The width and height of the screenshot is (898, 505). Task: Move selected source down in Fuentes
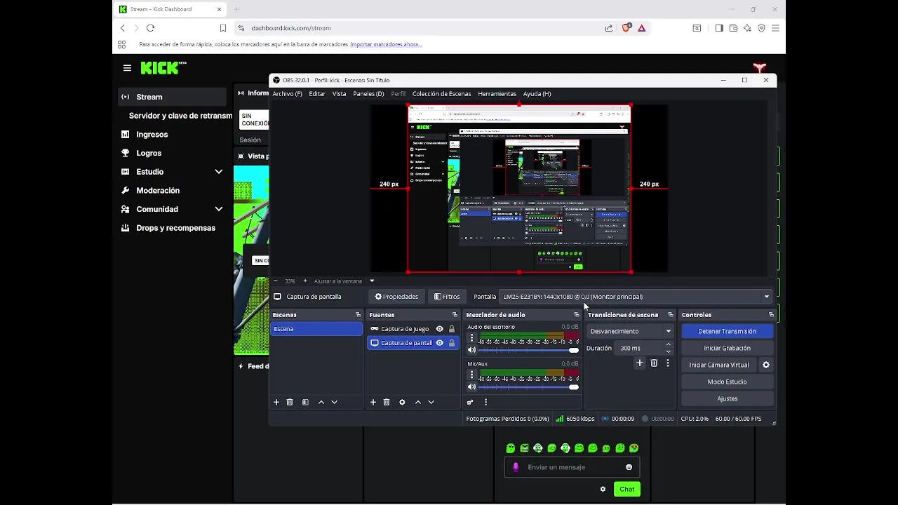point(431,402)
